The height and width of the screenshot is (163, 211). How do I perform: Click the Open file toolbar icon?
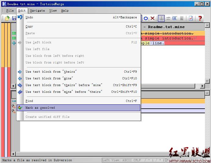(8, 18)
